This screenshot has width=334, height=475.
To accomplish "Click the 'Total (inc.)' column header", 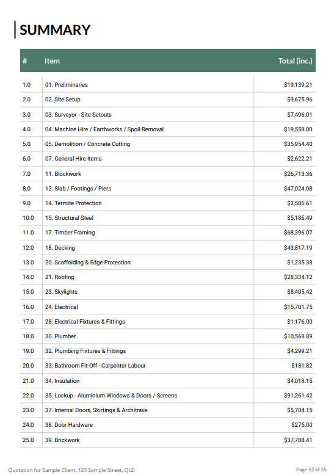I will (295, 61).
